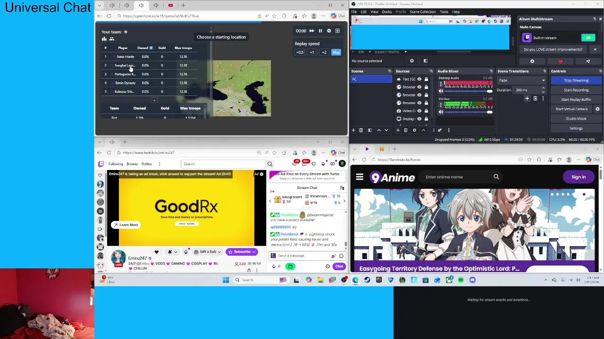This screenshot has width=604, height=339.
Task: Remove scene transition trash icon
Action: (535, 98)
